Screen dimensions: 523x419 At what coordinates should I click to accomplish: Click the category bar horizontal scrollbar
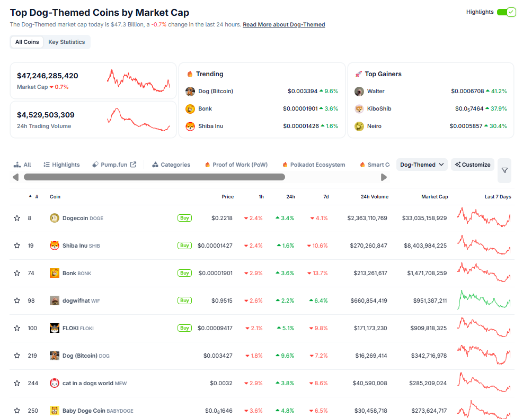(154, 177)
